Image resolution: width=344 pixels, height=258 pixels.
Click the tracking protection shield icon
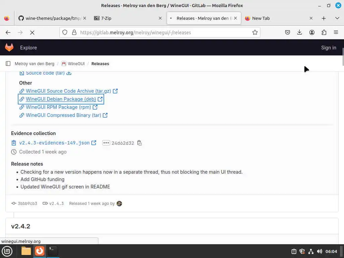coord(65,33)
